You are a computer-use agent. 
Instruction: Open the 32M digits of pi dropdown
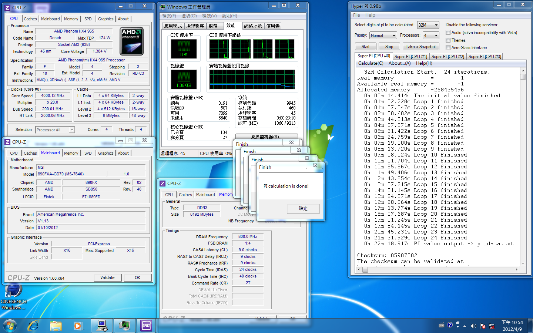point(428,25)
